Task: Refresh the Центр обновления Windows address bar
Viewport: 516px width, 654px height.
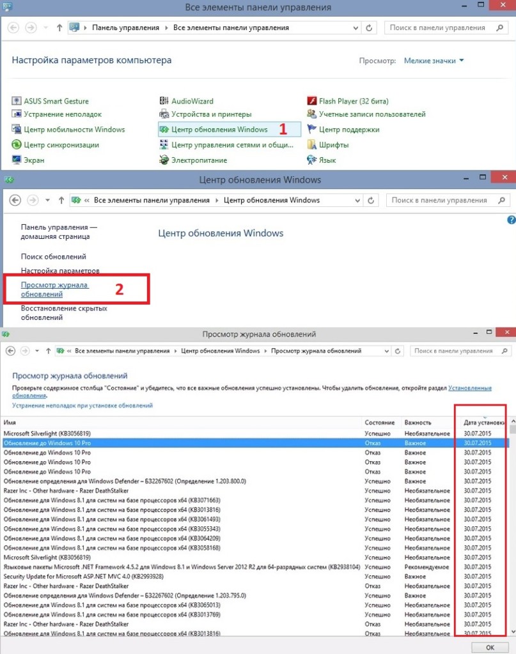Action: [x=371, y=200]
